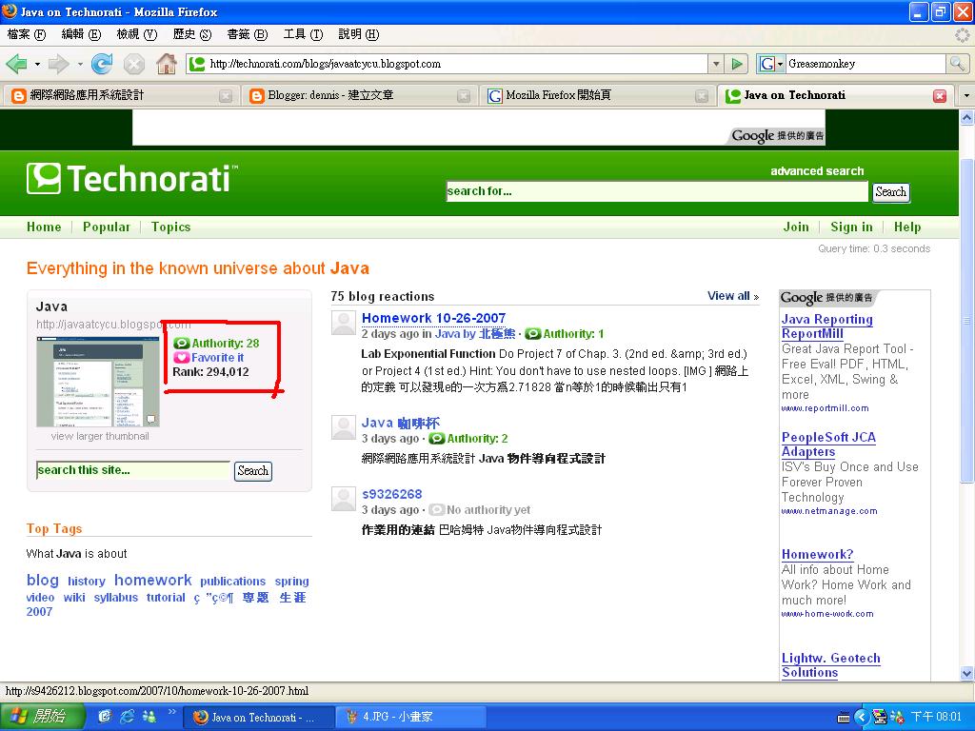Open the Help link
The width and height of the screenshot is (975, 731).
(907, 227)
